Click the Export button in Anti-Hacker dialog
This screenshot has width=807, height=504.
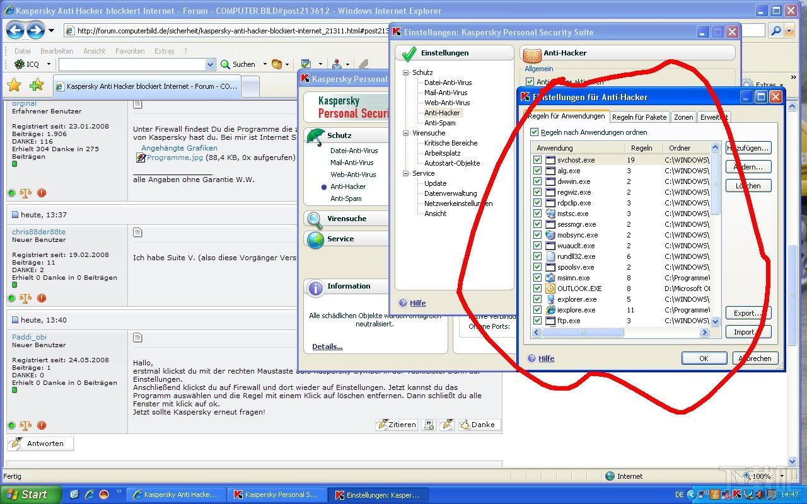click(748, 313)
